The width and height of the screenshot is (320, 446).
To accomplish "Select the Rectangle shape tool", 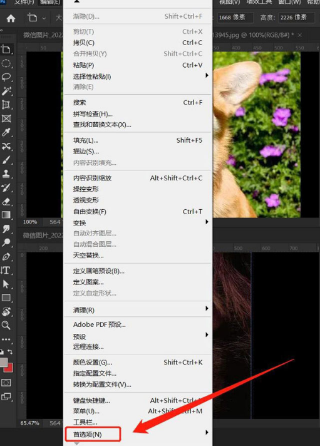I will point(6,298).
